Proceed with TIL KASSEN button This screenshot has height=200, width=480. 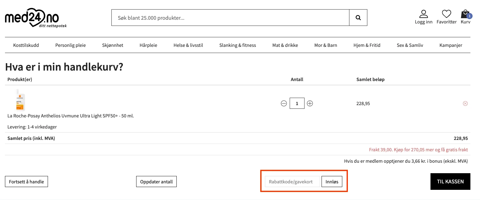click(x=450, y=181)
